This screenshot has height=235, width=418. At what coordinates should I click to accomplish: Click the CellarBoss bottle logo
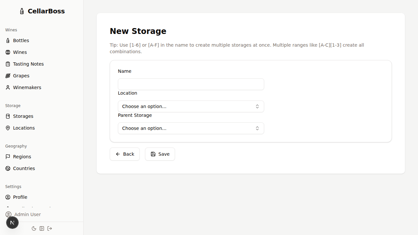point(22,11)
